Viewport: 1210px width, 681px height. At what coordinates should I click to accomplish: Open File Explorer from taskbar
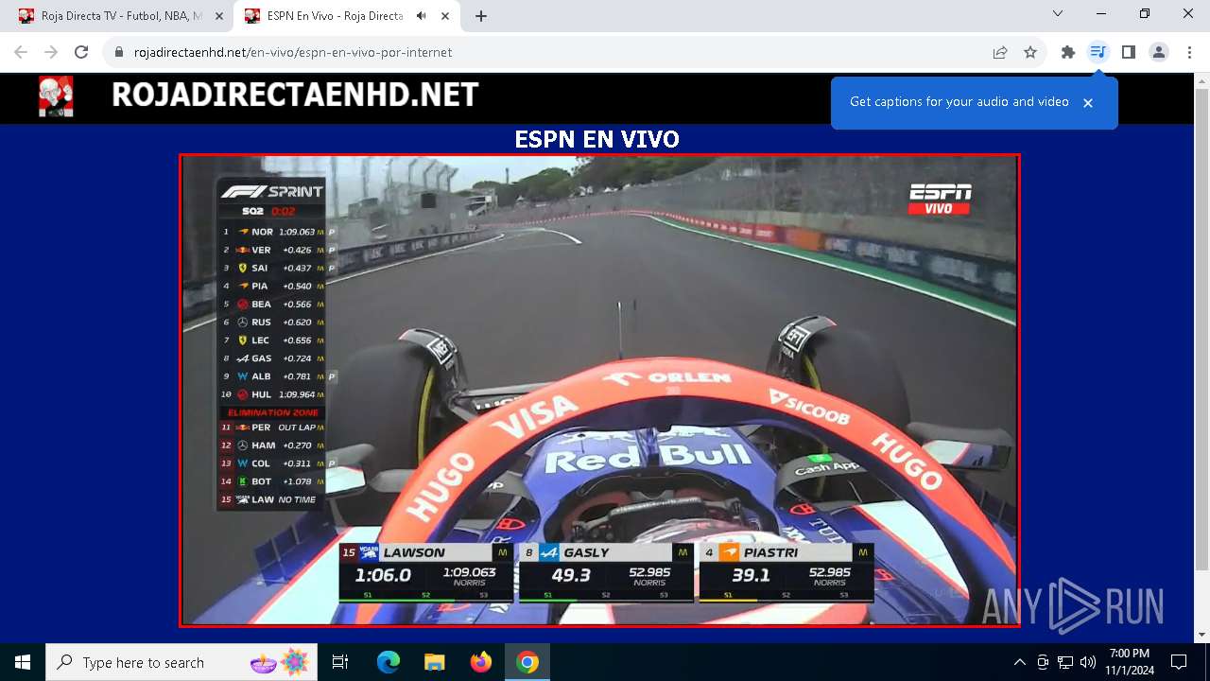point(434,662)
